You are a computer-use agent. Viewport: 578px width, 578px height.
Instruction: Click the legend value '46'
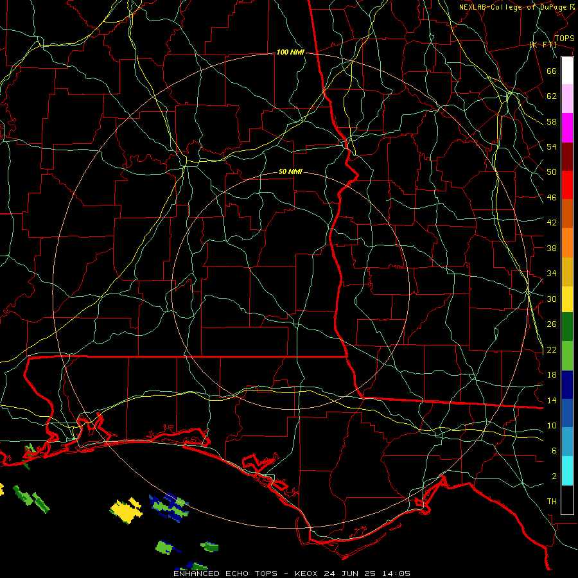coord(552,198)
